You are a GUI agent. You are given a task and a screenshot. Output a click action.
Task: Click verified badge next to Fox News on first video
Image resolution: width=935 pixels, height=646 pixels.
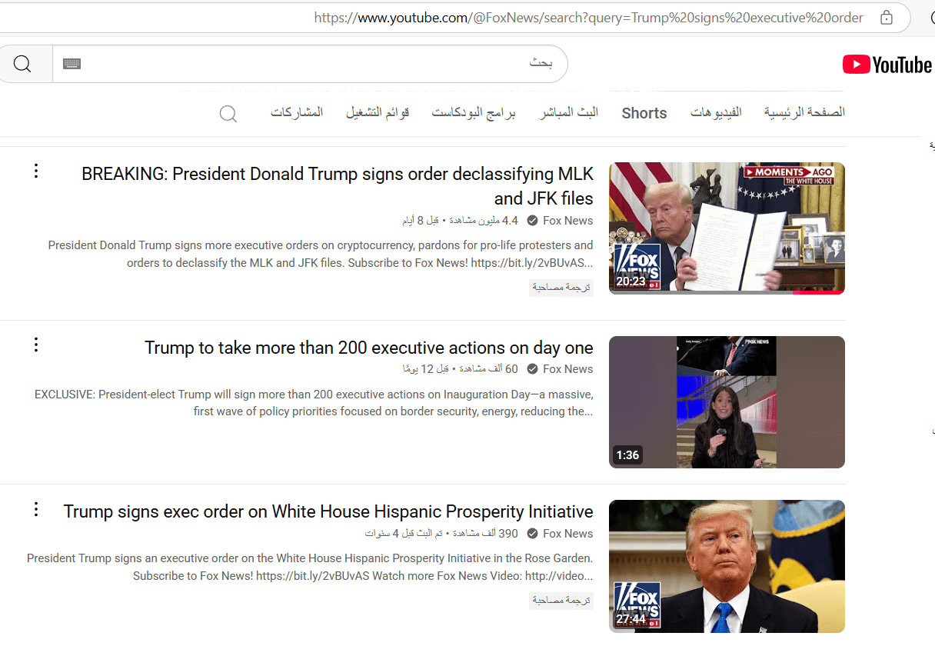pos(532,221)
